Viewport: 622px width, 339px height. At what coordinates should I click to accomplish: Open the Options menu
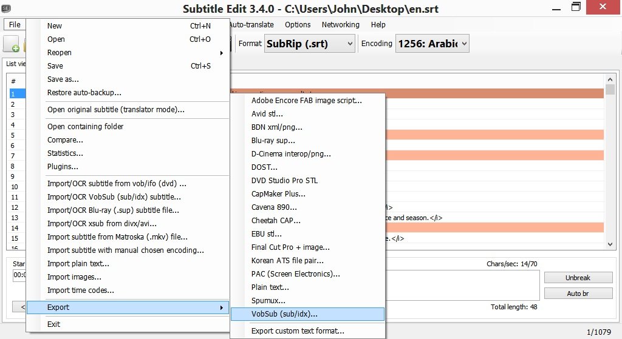click(x=298, y=25)
